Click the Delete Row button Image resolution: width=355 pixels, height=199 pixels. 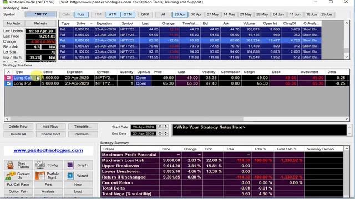click(x=18, y=127)
